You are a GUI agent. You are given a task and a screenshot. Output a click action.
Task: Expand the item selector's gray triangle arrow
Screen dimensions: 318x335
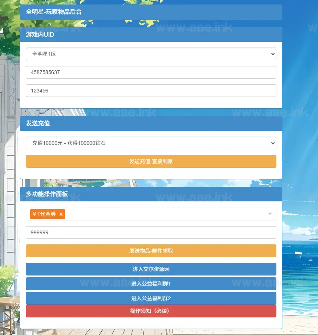(x=270, y=214)
